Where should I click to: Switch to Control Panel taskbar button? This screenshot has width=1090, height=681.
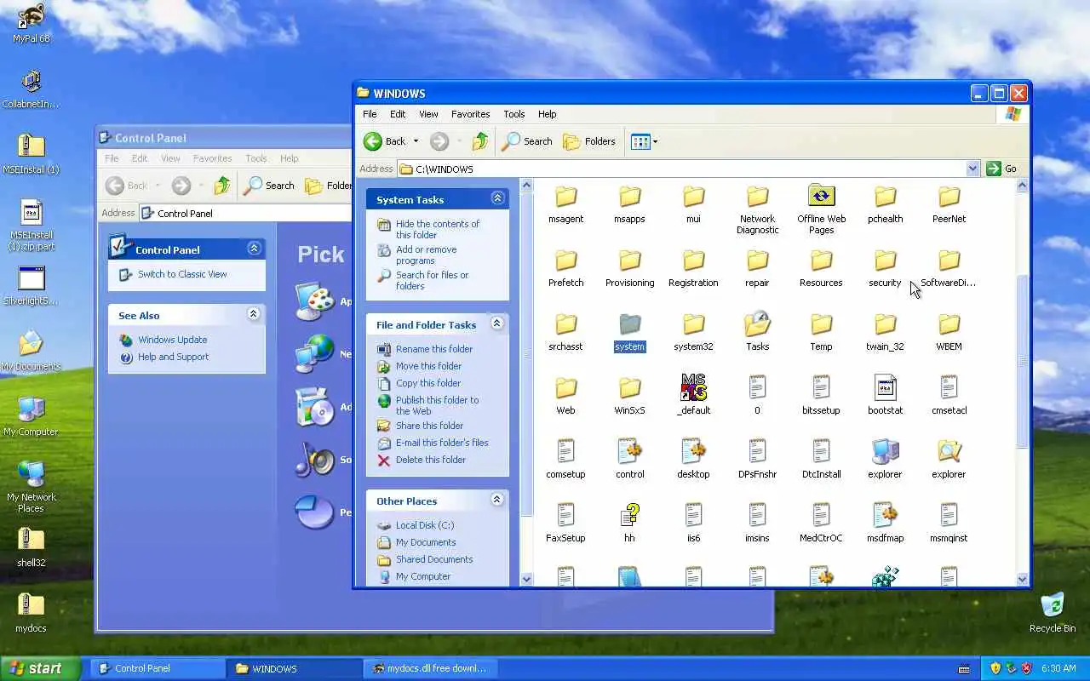158,668
